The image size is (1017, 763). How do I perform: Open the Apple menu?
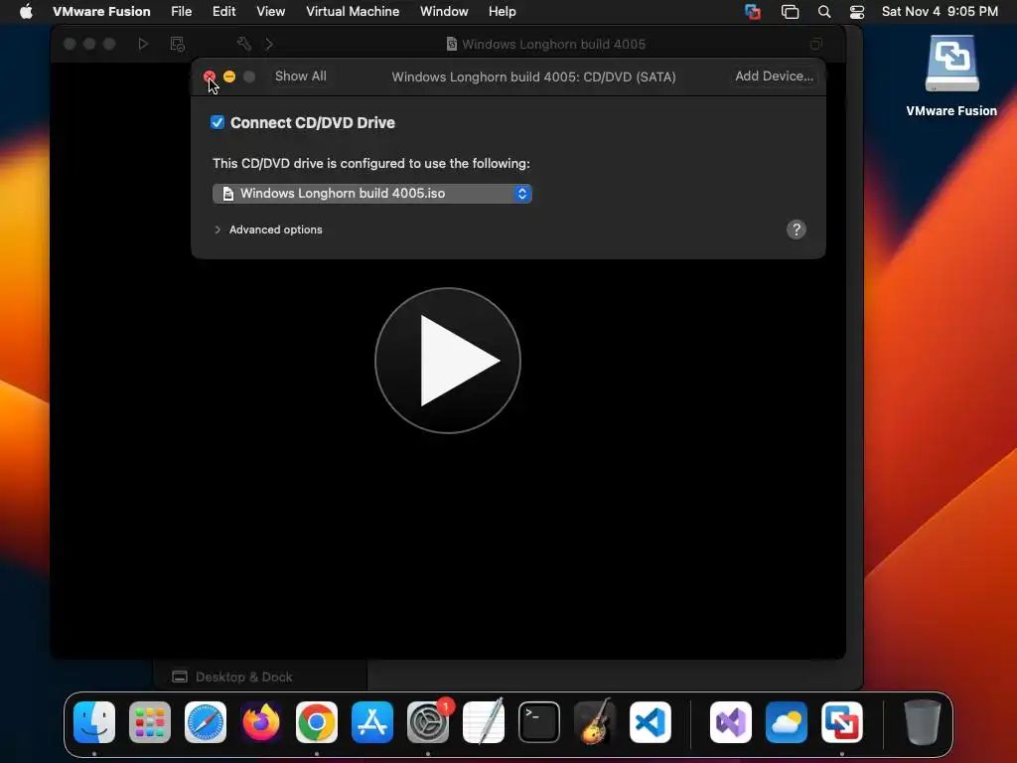26,12
